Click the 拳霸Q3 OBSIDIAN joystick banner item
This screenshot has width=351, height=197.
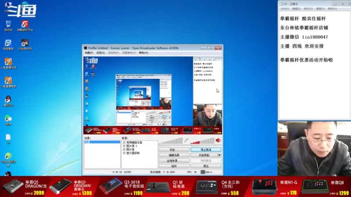click(71, 187)
